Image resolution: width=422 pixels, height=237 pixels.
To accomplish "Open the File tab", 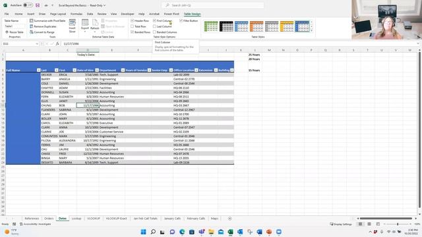I will (x=7, y=14).
